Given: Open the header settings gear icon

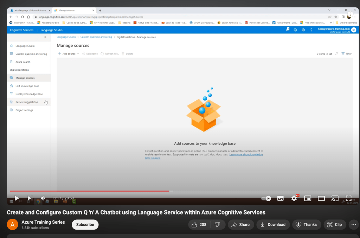Looking at the screenshot, I should pyautogui.click(x=303, y=30).
